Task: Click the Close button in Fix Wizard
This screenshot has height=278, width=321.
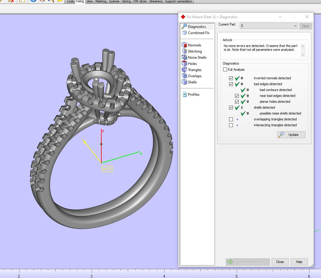Action: 280,262
